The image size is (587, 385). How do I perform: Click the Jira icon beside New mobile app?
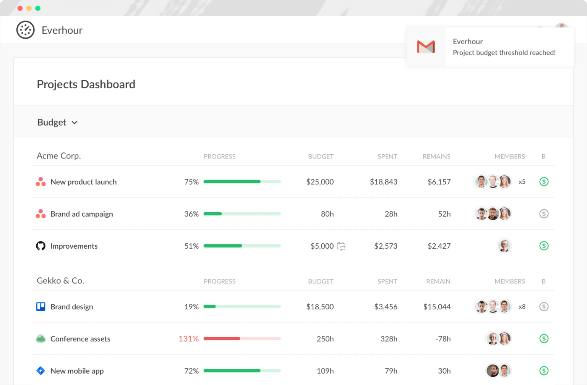41,370
